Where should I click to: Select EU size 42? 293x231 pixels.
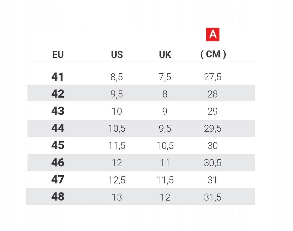58,94
